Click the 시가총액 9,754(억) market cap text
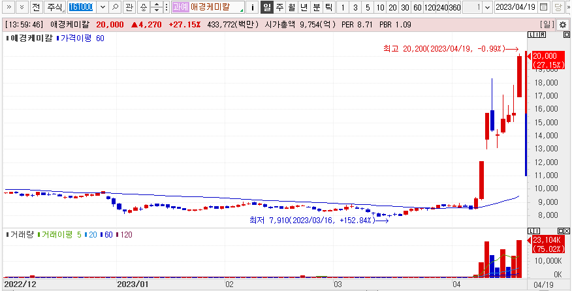This screenshot has width=572, height=291. pyautogui.click(x=301, y=25)
